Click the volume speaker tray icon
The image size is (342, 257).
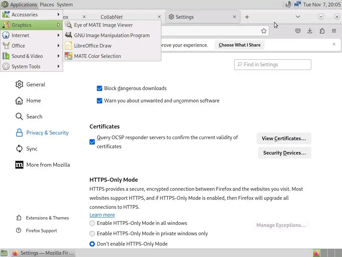pos(288,4)
